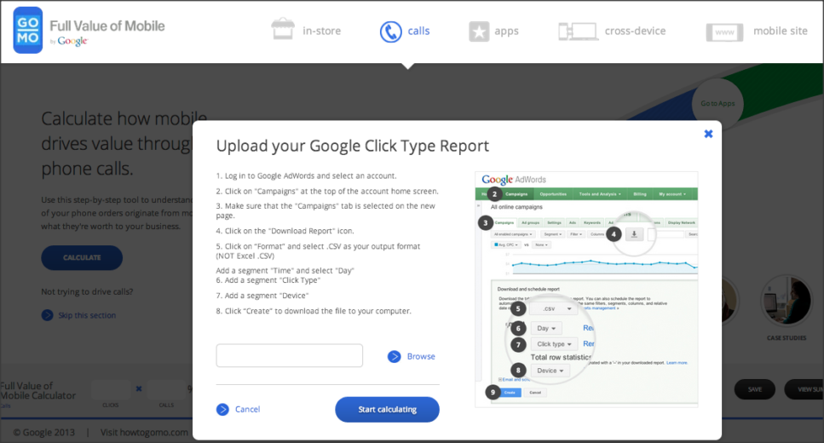Click the AdWords instructions screenshot image
Image resolution: width=824 pixels, height=443 pixels.
click(586, 289)
